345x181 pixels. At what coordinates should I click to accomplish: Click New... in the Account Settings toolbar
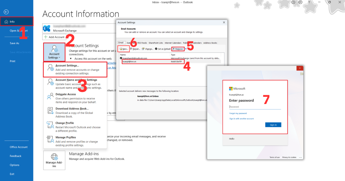pyautogui.click(x=124, y=49)
